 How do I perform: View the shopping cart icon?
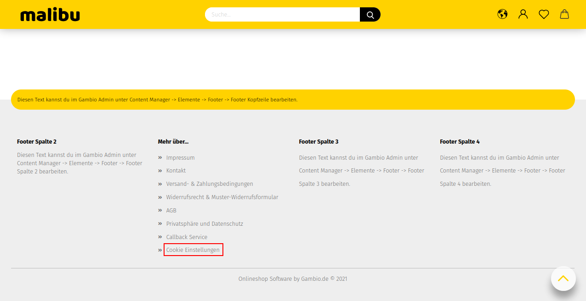564,14
